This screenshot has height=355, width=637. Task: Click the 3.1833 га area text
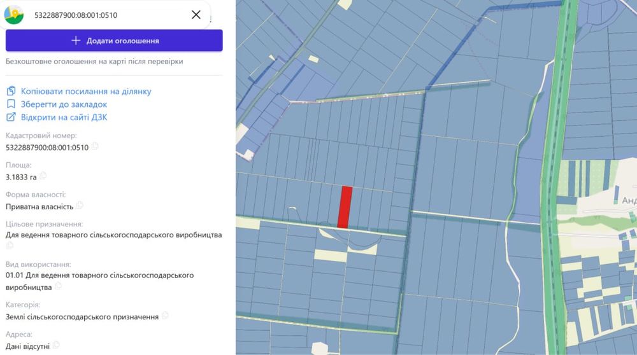pos(21,177)
